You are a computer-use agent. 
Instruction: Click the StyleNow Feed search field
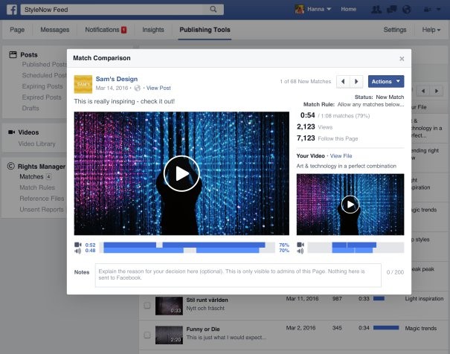point(113,10)
